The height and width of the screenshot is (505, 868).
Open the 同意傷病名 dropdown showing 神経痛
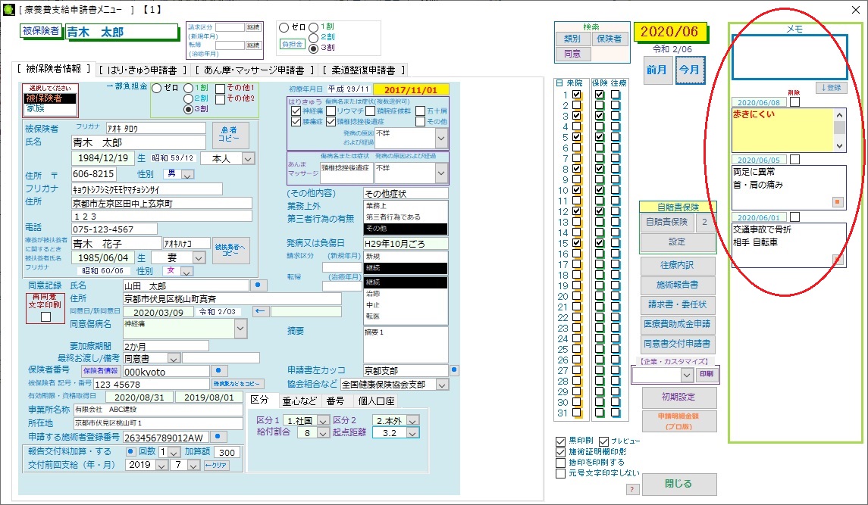(x=240, y=329)
